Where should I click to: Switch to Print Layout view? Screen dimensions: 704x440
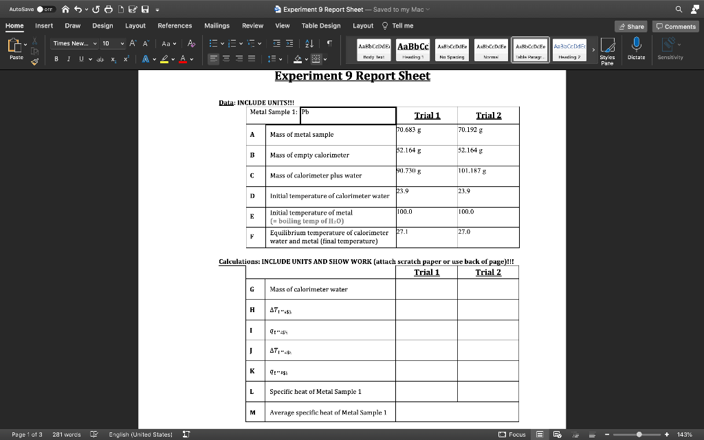pos(540,434)
